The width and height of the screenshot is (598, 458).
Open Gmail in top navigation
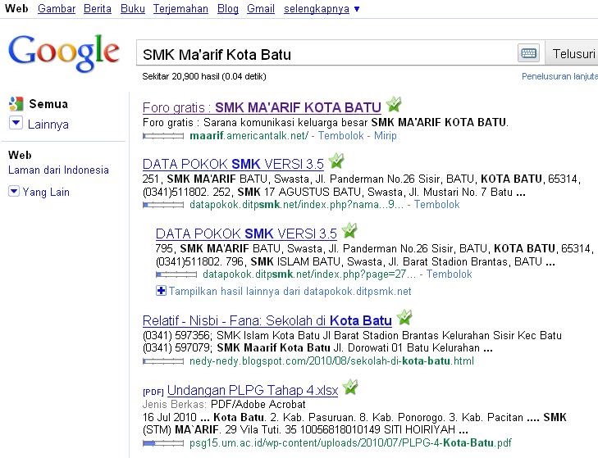tap(261, 8)
